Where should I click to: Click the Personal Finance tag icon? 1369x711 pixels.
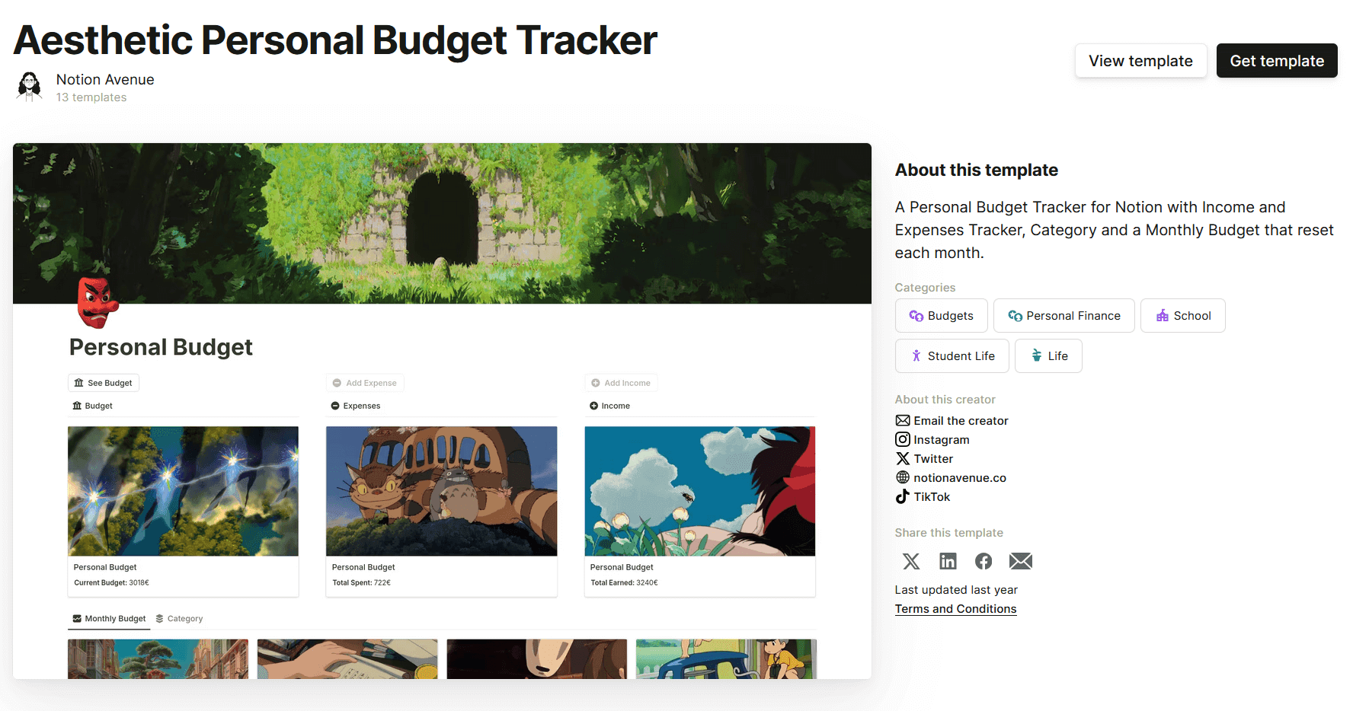pyautogui.click(x=1015, y=316)
